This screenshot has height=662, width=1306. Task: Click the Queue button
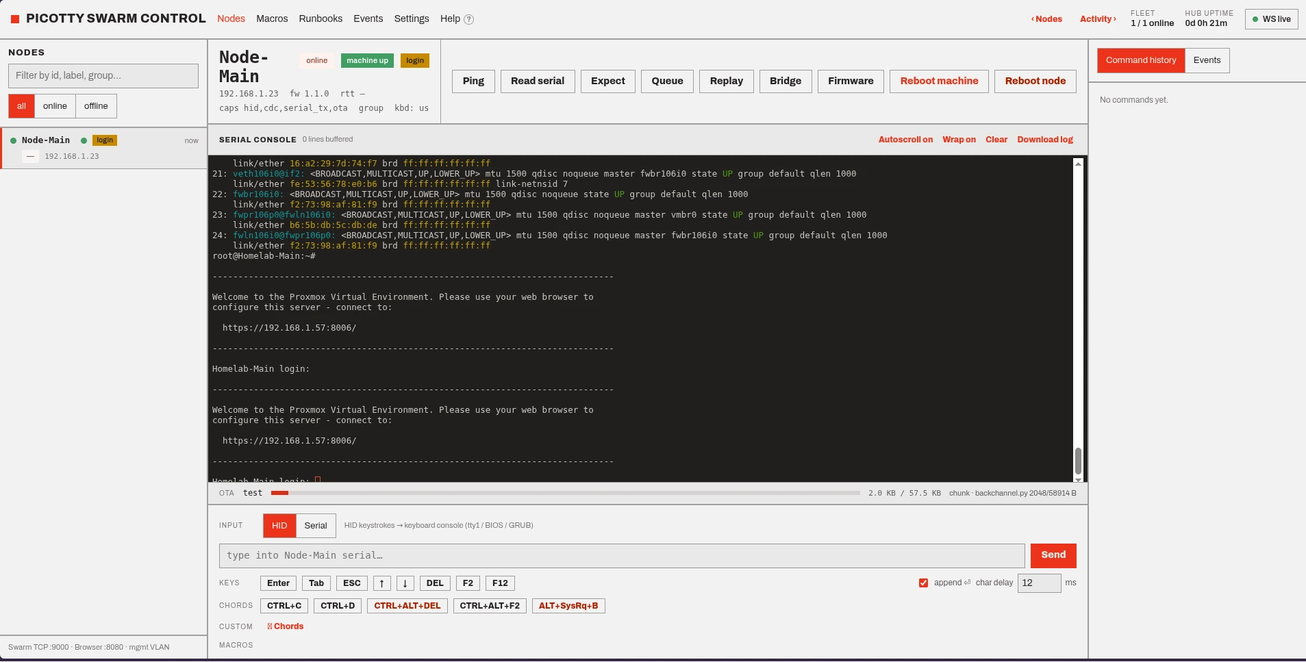click(668, 81)
